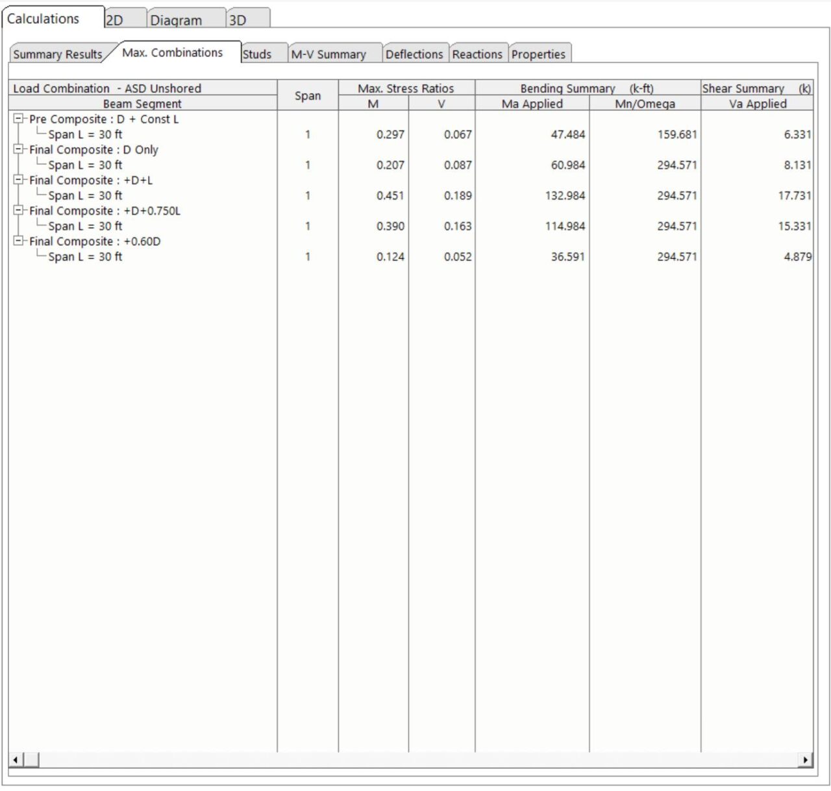This screenshot has height=791, width=831.
Task: Collapse the Pre Composite : D + Const L node
Action: pyautogui.click(x=18, y=119)
